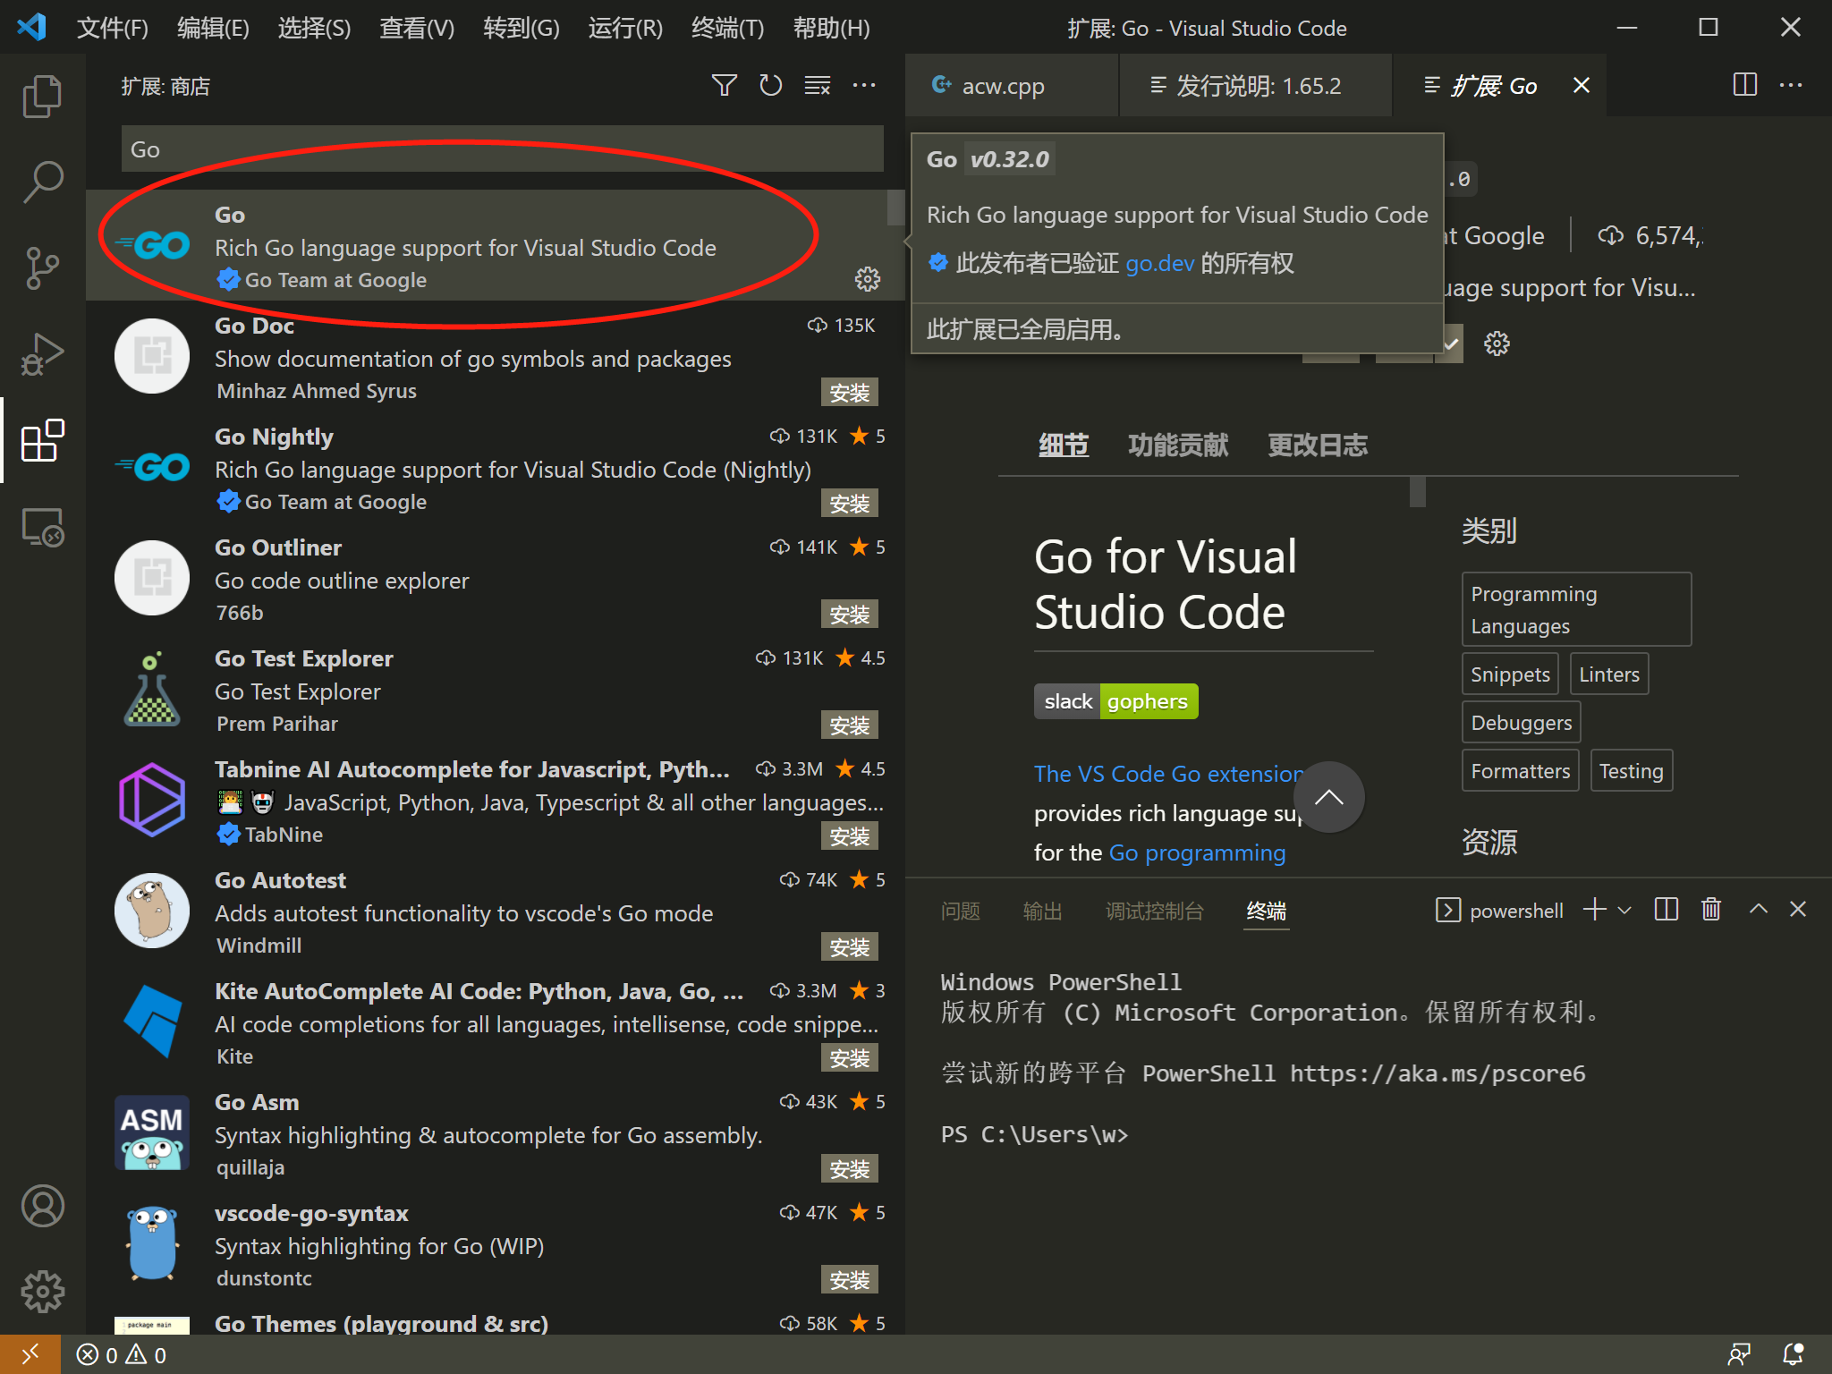The height and width of the screenshot is (1374, 1832).
Task: Click the go.dev link in the hover popup
Action: click(x=1159, y=263)
